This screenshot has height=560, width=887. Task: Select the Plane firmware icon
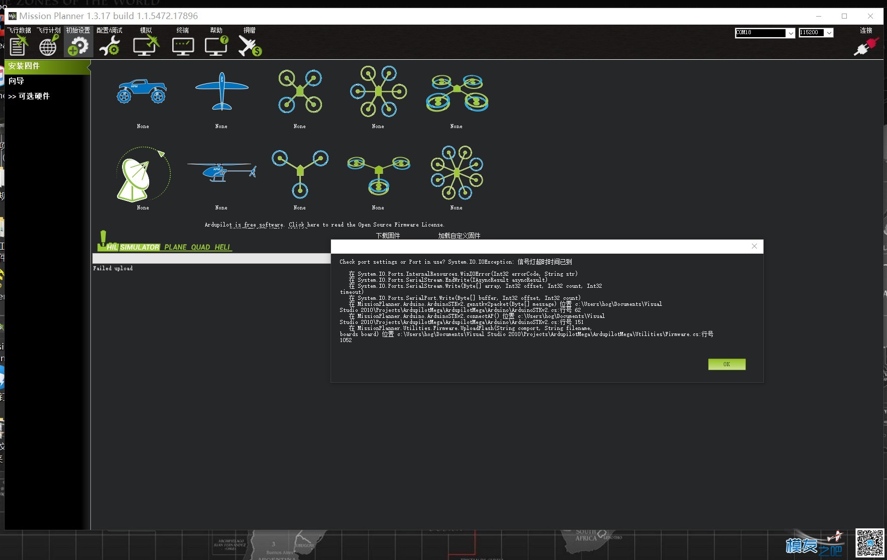(221, 91)
